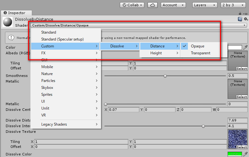Adjust the Smoothness slider handle
Screen dimensions: 249x157
click(x=165, y=76)
